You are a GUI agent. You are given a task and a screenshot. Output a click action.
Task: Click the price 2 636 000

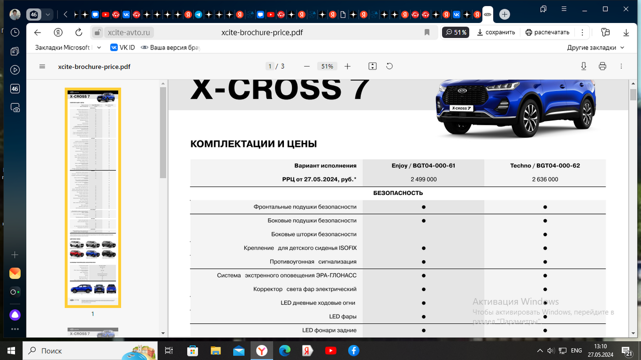[x=545, y=179]
